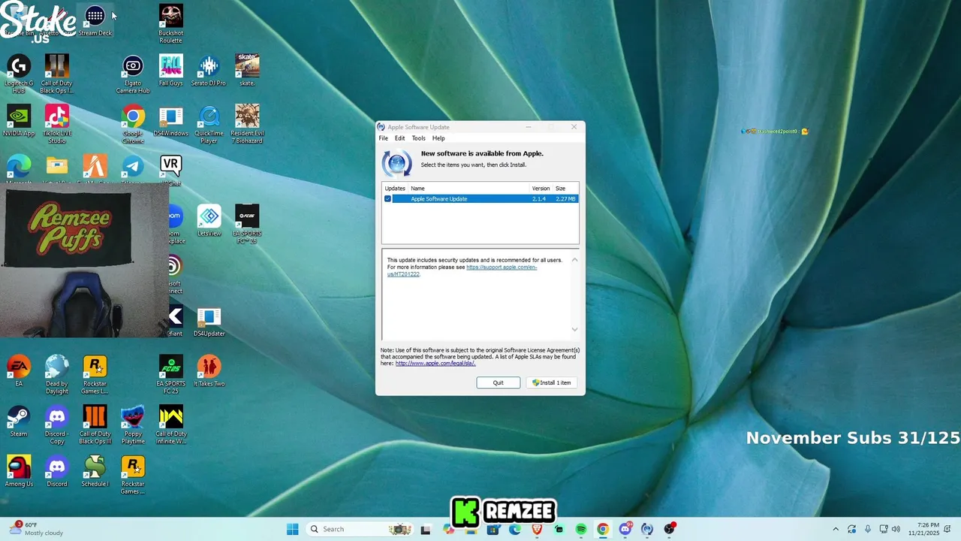Open Discord from the taskbar

click(625, 529)
